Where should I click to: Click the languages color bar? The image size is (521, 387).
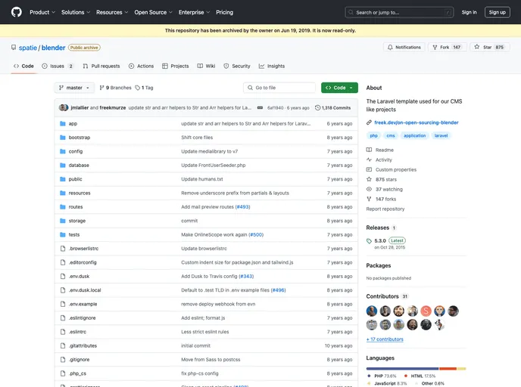coord(416,369)
